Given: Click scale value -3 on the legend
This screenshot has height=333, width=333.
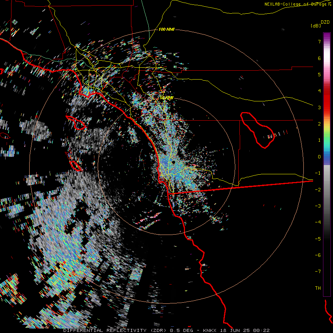Looking at the screenshot, I should pos(318,206).
